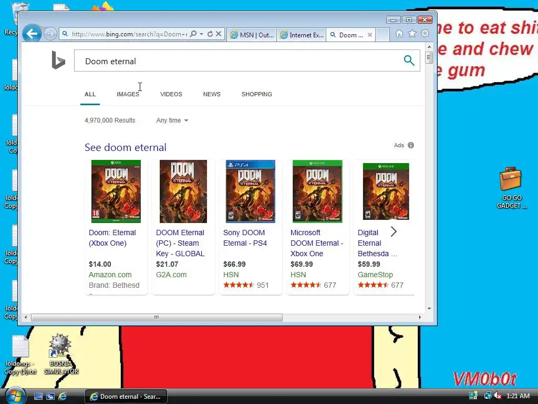Screen dimensions: 538x404
Task: Refresh the page with the reload icon
Action: 210,34
